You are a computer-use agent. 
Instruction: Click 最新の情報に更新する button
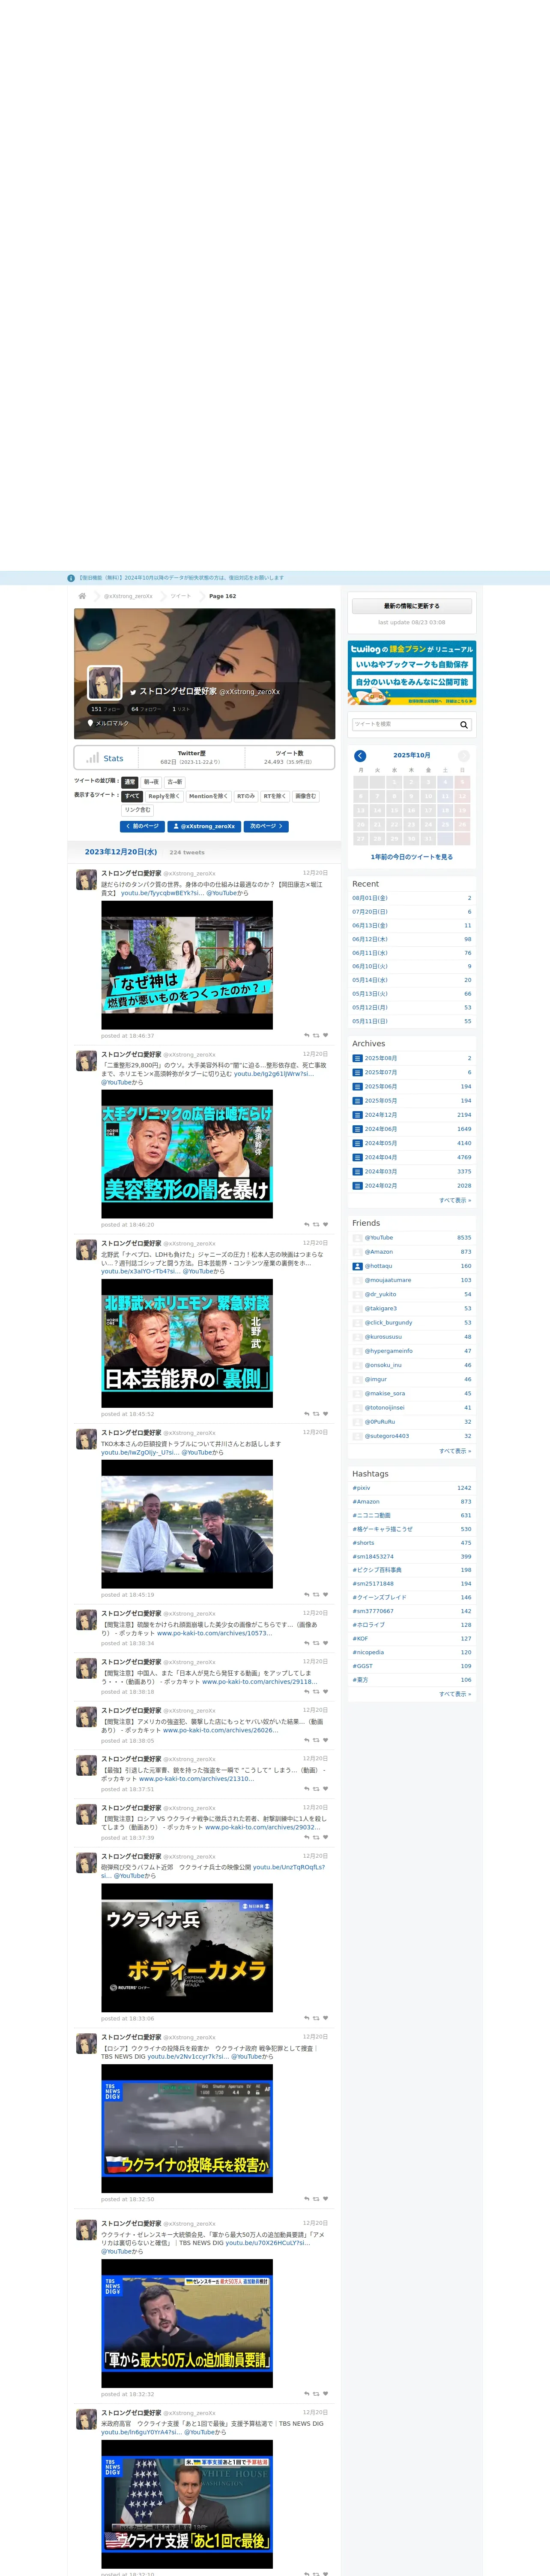(x=411, y=606)
